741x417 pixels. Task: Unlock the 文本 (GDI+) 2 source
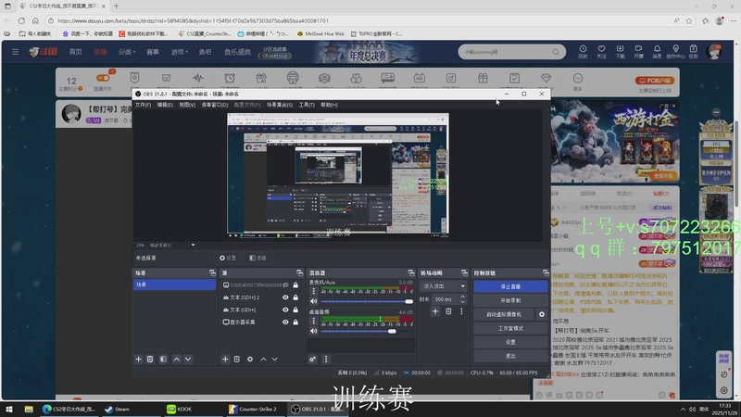coord(295,297)
